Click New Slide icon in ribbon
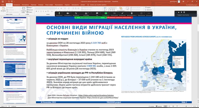The height and width of the screenshot is (108, 199). (23, 8)
